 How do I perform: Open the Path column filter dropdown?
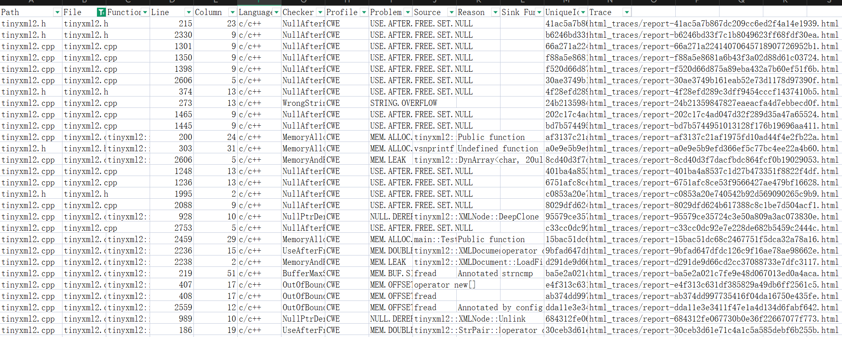pos(57,13)
